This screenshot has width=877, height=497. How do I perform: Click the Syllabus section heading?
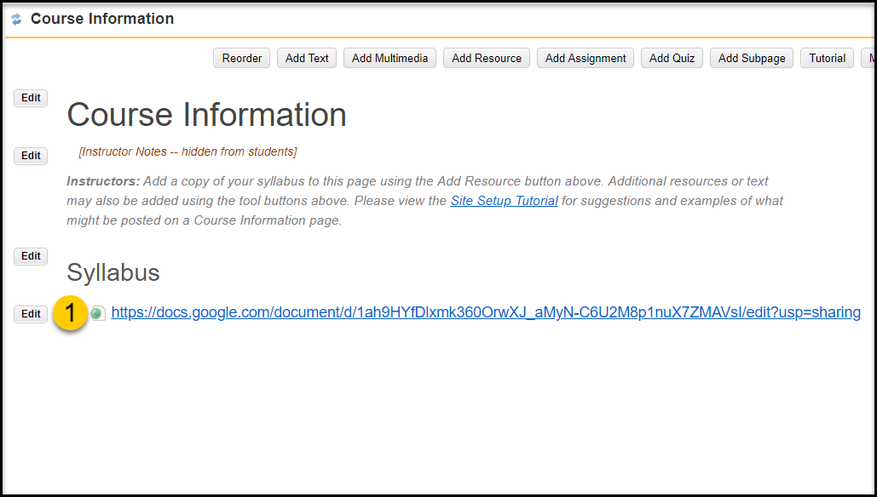point(113,272)
